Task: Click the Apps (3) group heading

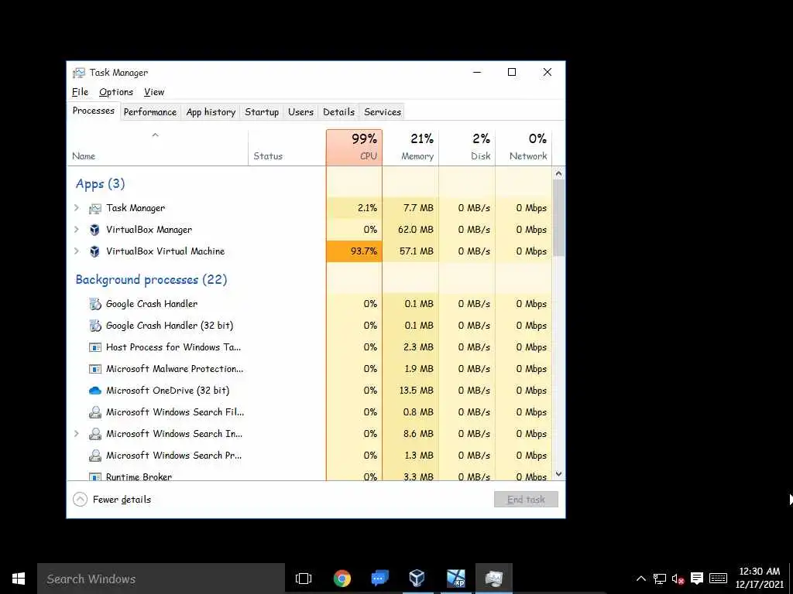Action: coord(100,183)
